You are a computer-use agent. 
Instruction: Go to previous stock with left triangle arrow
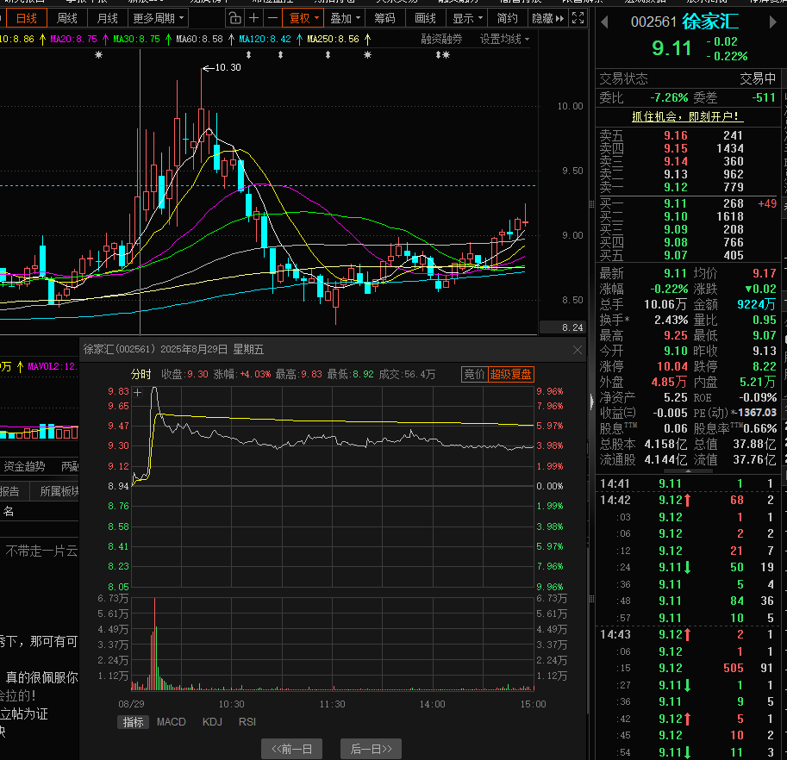click(x=604, y=22)
